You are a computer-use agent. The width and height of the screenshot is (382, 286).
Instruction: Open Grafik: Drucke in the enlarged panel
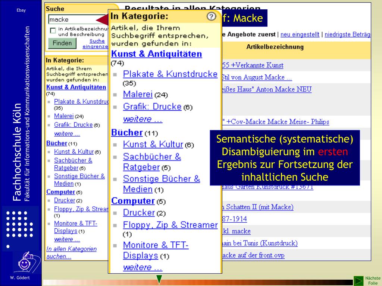click(152, 107)
